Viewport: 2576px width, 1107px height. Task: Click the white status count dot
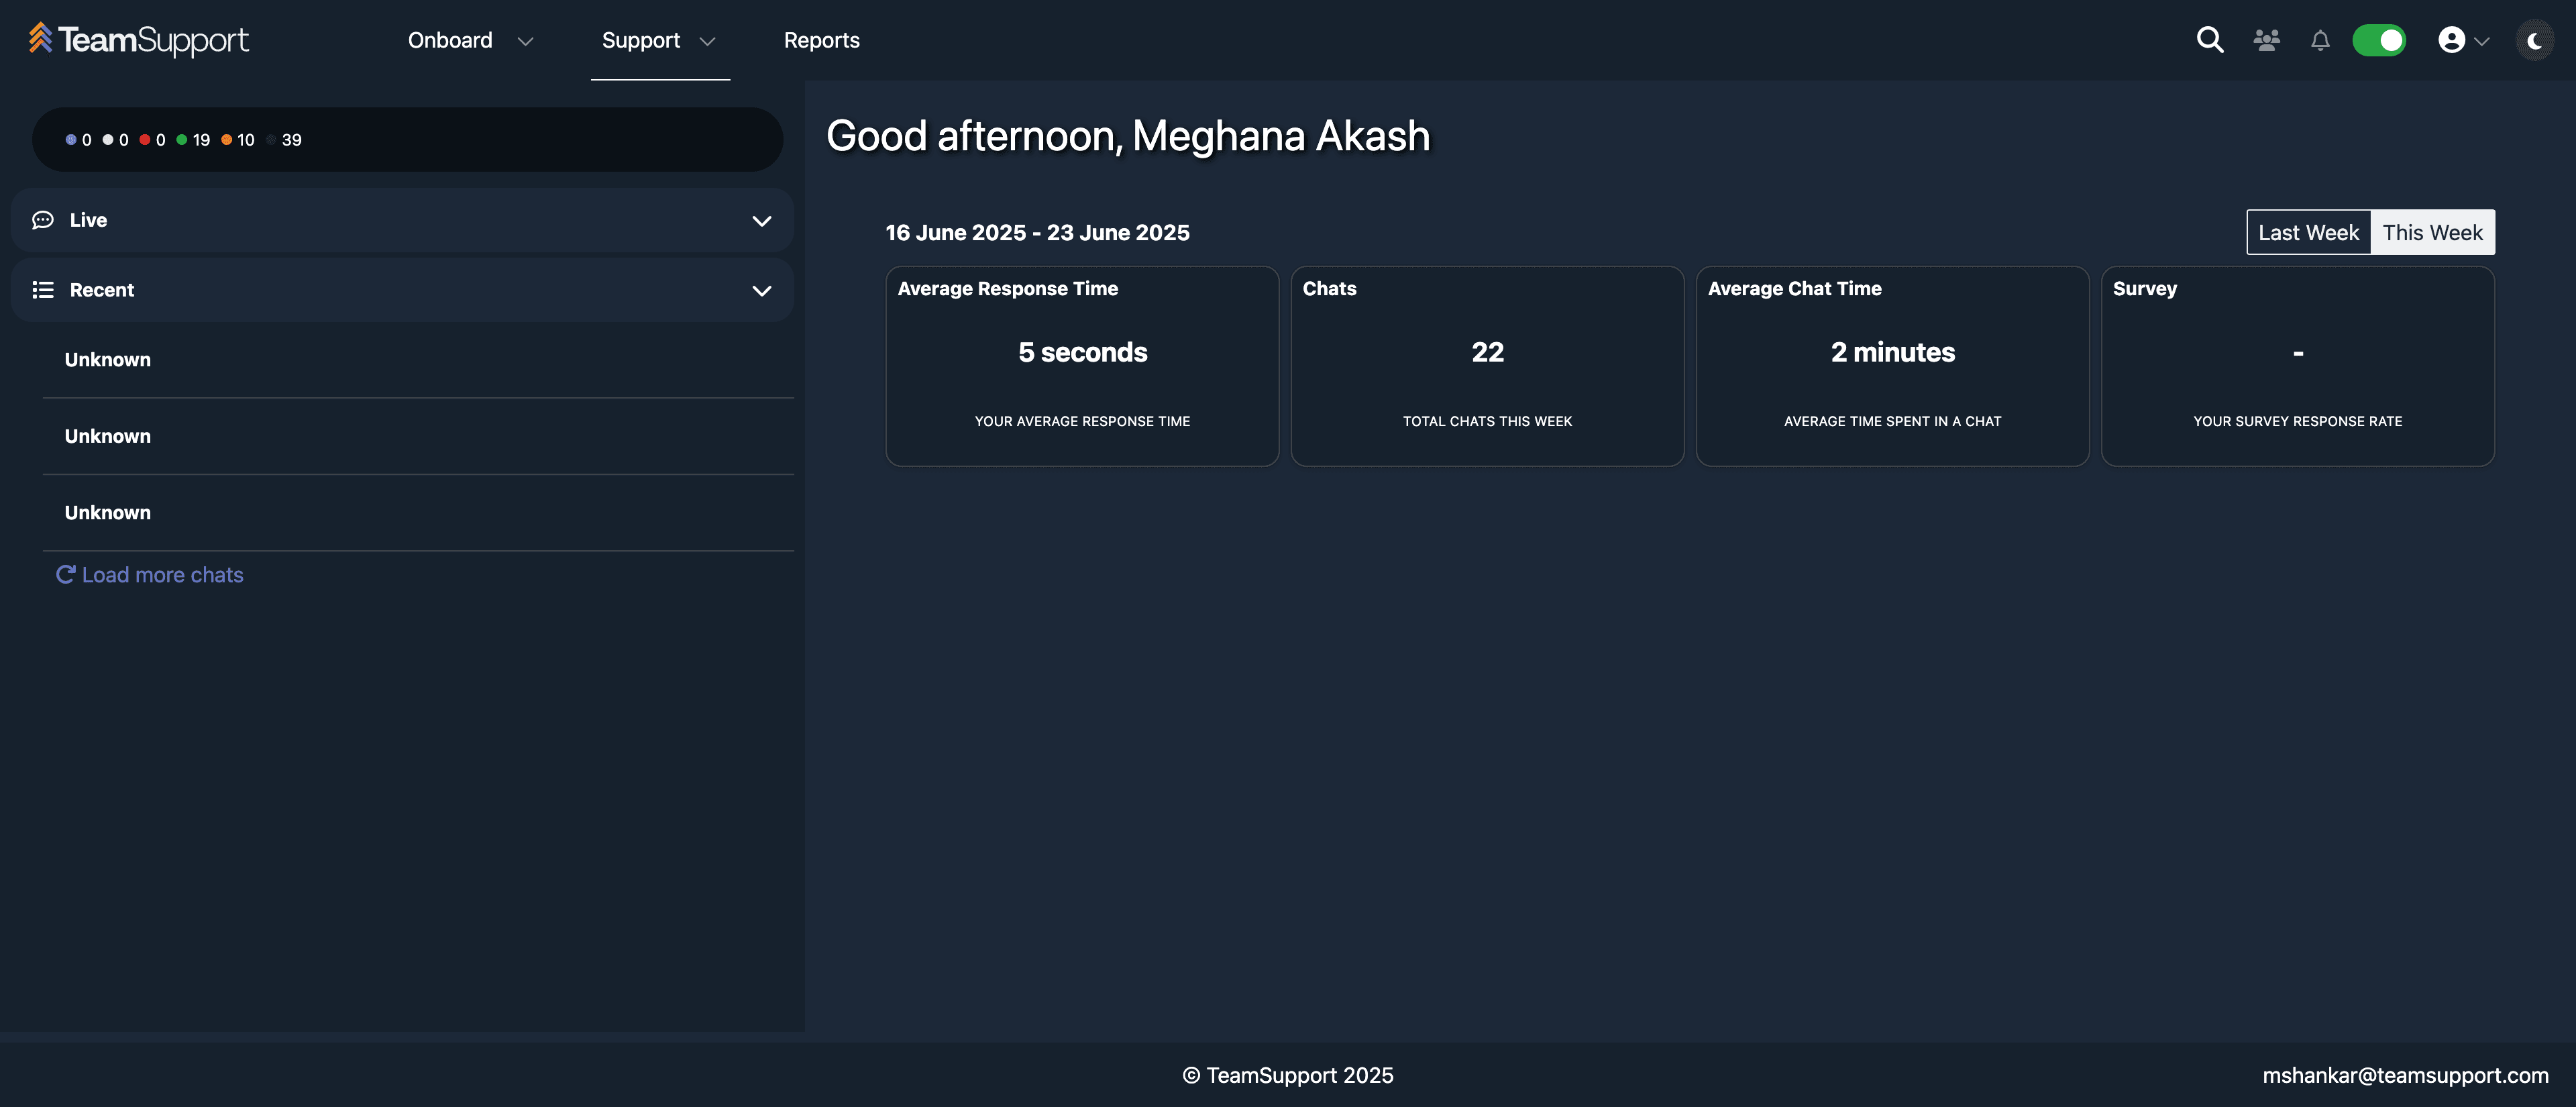tap(108, 140)
